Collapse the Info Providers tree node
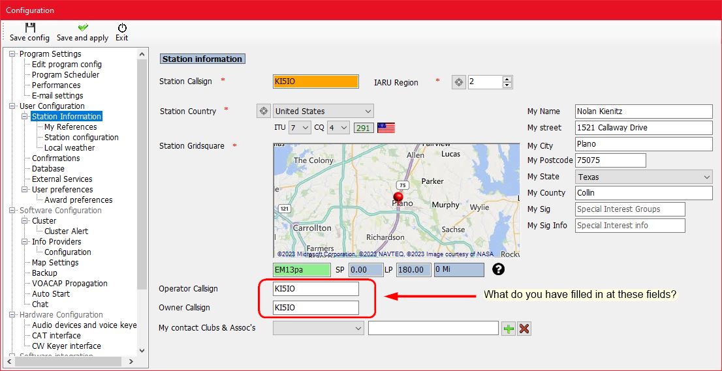Screen dimensions: 722x371 (24, 241)
